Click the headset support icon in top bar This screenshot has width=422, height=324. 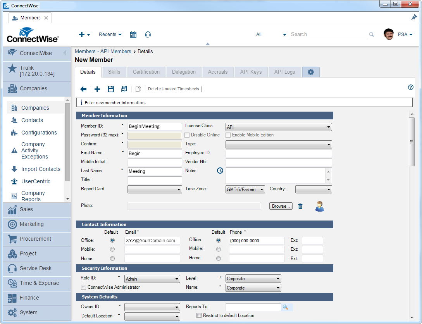[148, 34]
